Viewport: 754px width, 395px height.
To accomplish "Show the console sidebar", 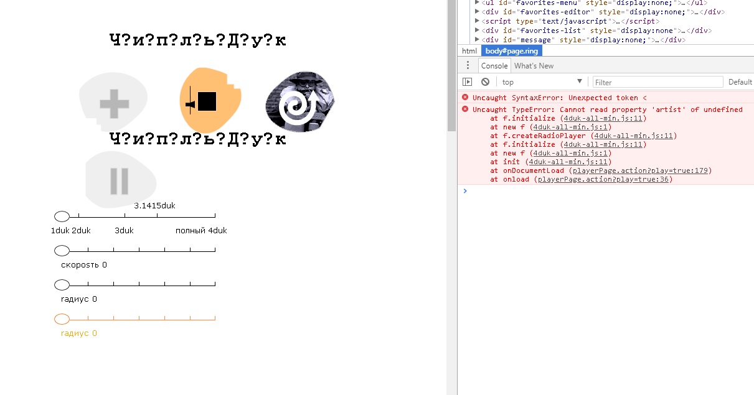I will point(468,82).
